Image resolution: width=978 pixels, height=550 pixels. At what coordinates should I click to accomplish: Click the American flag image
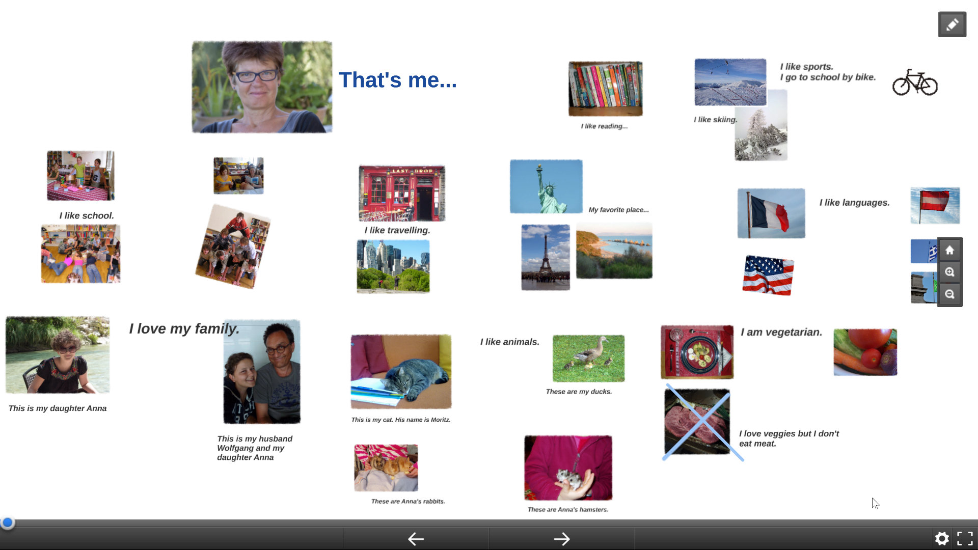(x=768, y=276)
